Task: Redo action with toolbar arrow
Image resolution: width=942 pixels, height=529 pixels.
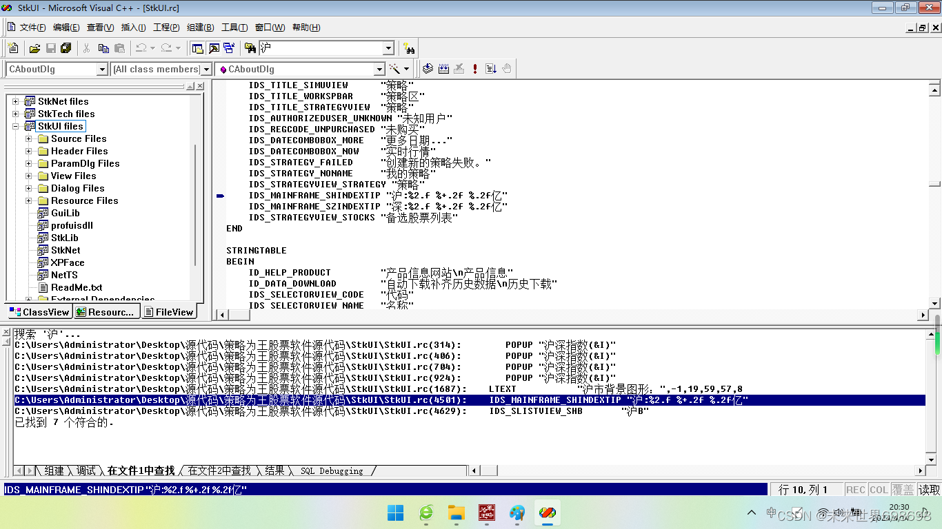Action: tap(166, 48)
